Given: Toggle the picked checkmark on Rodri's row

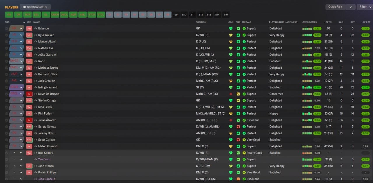Looking at the screenshot, I should [6, 61].
